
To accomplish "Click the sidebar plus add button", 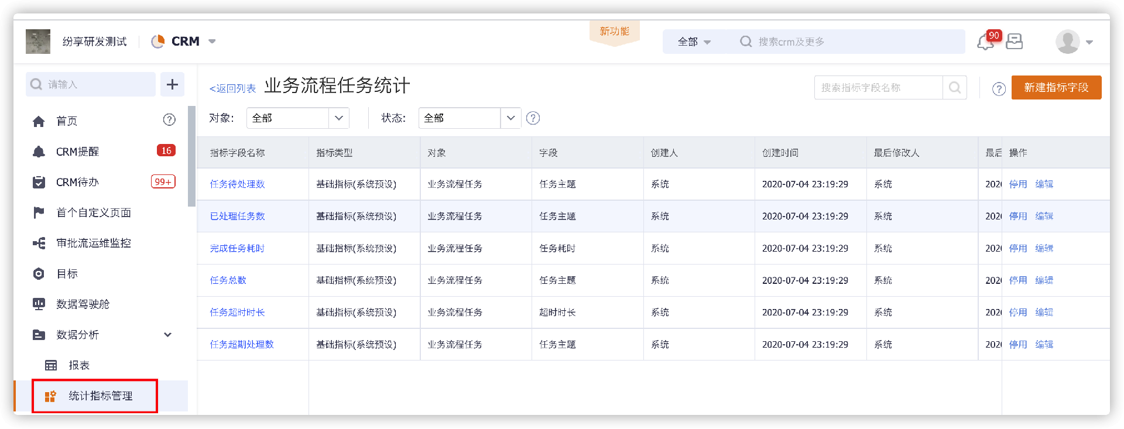I will (172, 84).
